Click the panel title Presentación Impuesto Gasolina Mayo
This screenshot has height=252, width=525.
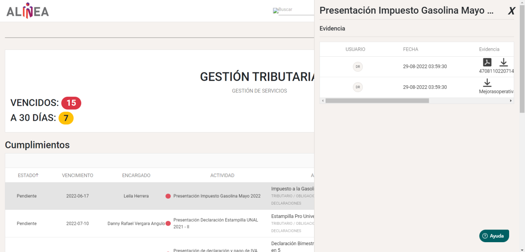pyautogui.click(x=406, y=11)
